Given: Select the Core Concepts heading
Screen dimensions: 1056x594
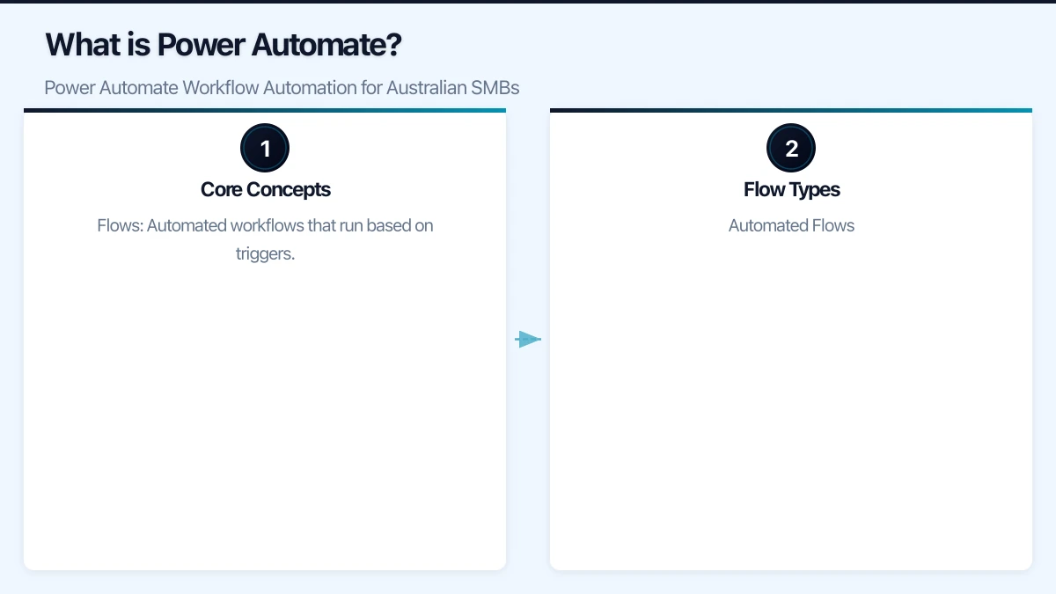Looking at the screenshot, I should pyautogui.click(x=265, y=189).
